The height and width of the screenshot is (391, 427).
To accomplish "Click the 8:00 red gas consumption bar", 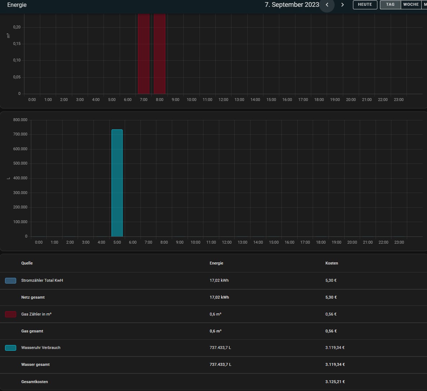I will pyautogui.click(x=160, y=54).
